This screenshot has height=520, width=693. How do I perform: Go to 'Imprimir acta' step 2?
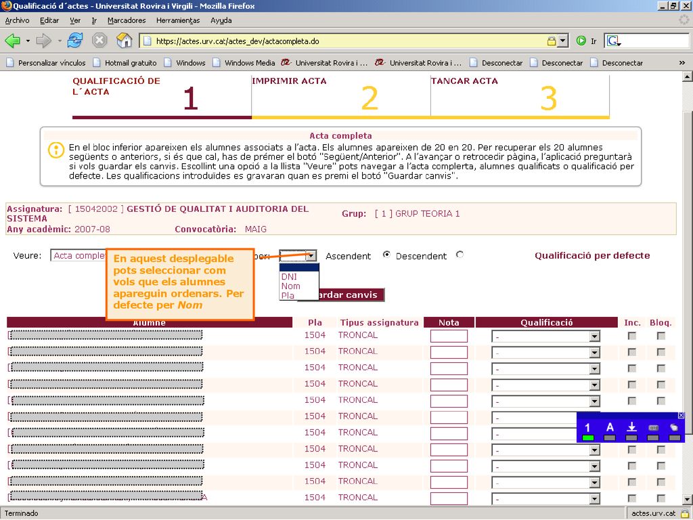click(x=341, y=95)
